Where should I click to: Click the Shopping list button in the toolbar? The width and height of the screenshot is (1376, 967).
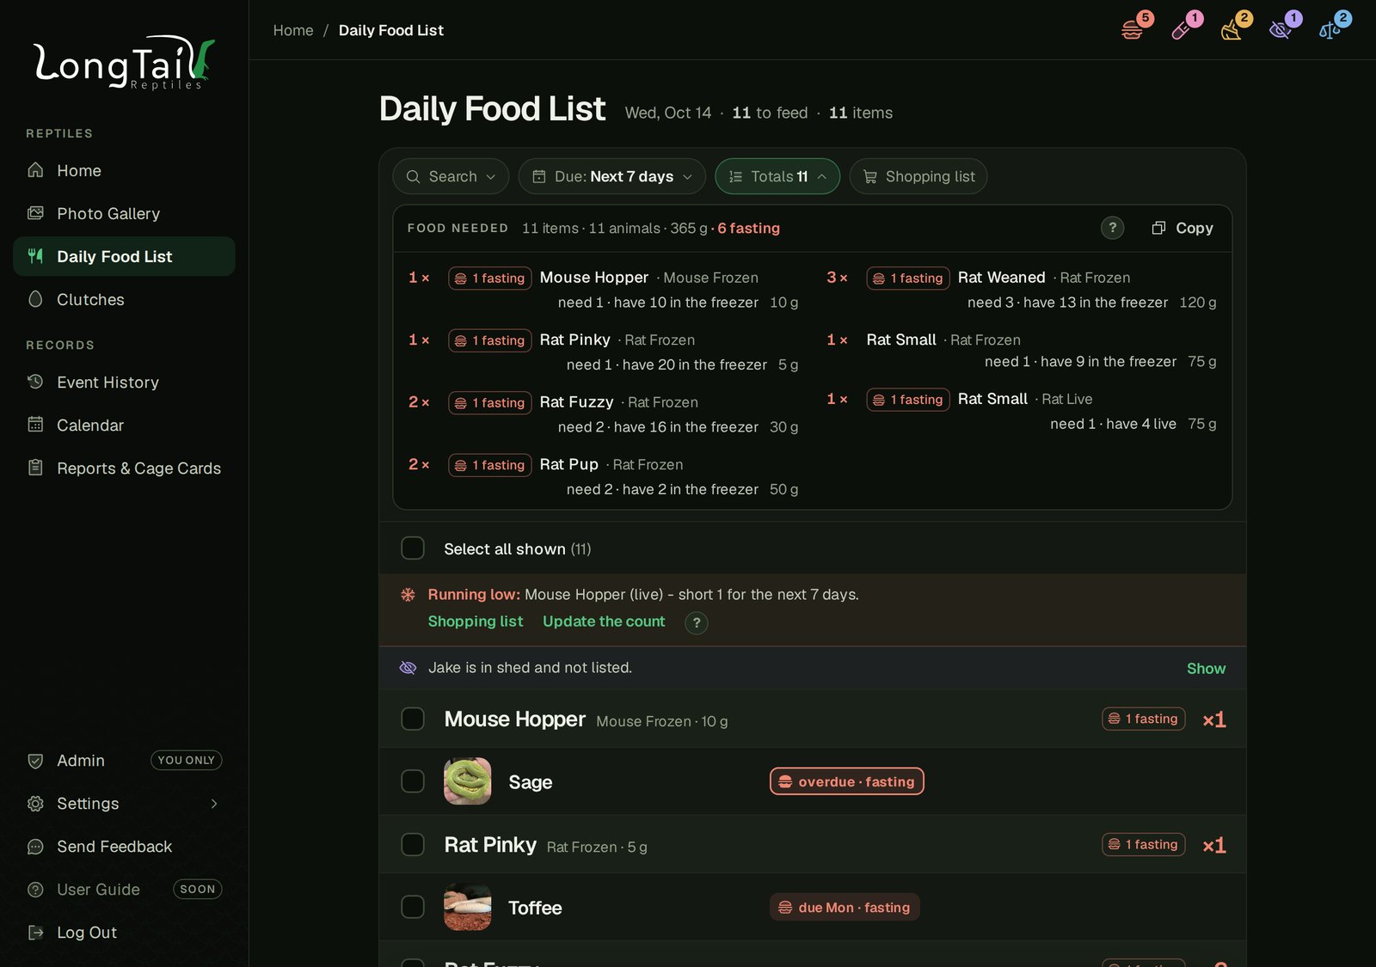(x=918, y=176)
